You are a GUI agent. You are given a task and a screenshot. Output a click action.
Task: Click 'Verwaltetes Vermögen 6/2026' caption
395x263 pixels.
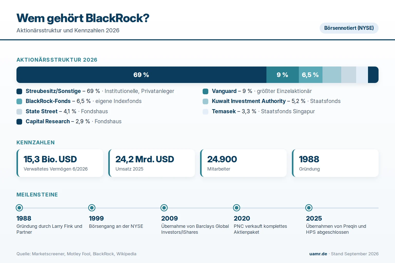pos(56,169)
